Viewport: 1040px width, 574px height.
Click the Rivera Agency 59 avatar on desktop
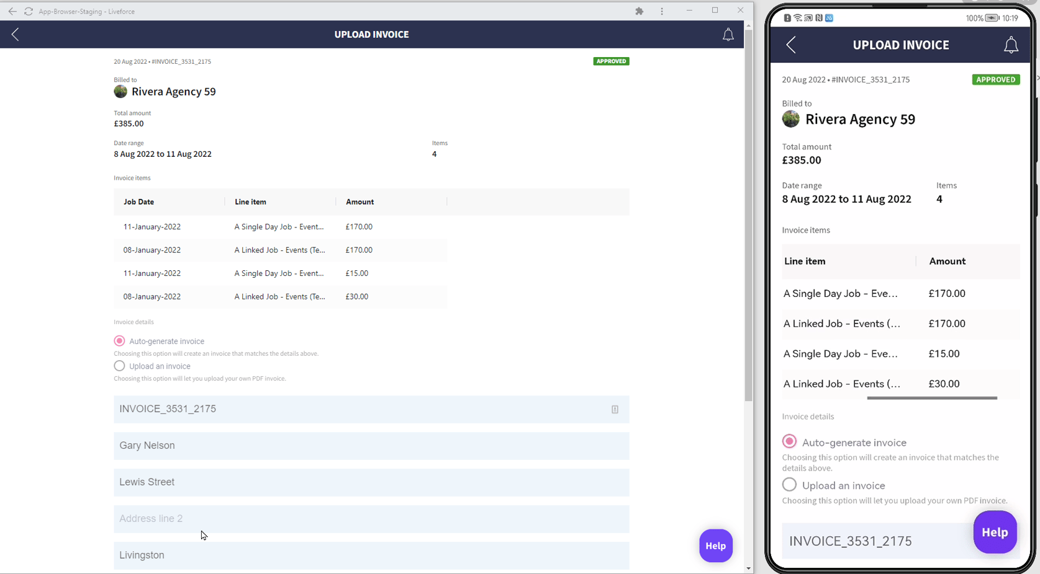(x=120, y=92)
